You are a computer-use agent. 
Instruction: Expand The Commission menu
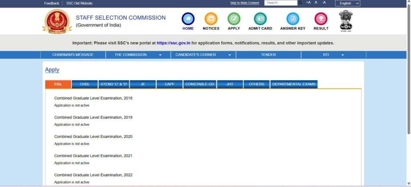click(x=138, y=55)
